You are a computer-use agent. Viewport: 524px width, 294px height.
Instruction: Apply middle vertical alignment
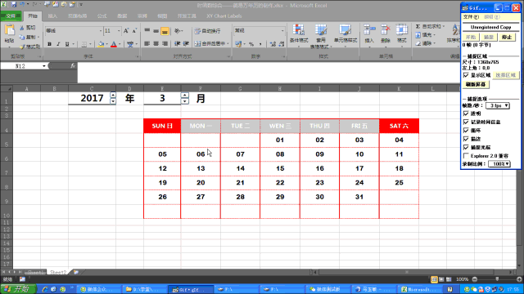[156, 31]
